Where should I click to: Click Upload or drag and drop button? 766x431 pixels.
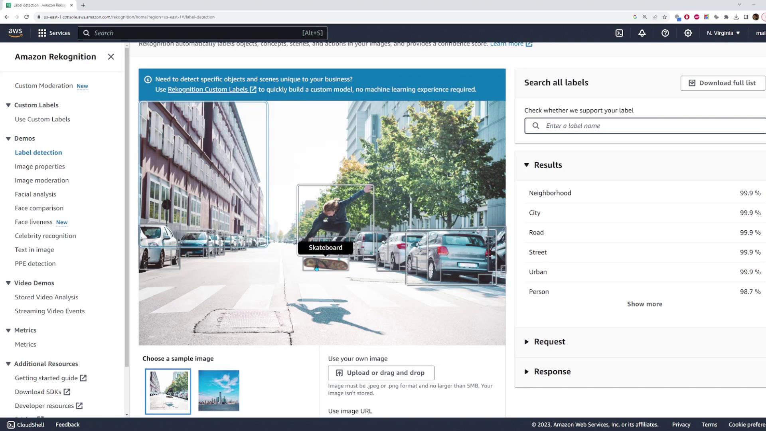pyautogui.click(x=381, y=373)
